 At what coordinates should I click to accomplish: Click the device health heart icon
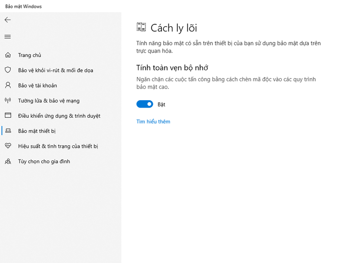pos(8,146)
